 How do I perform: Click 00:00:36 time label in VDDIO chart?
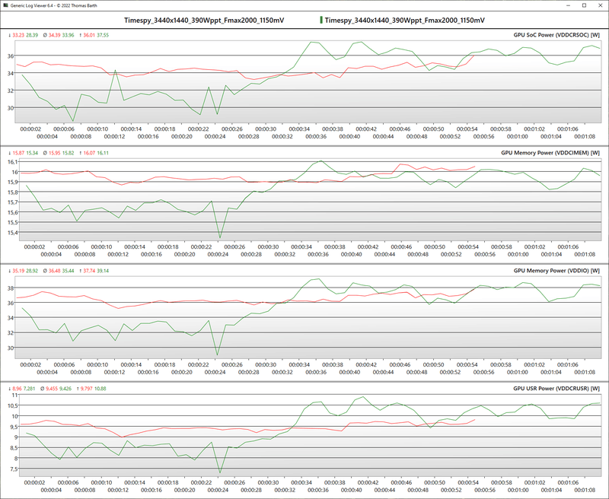click(x=316, y=372)
